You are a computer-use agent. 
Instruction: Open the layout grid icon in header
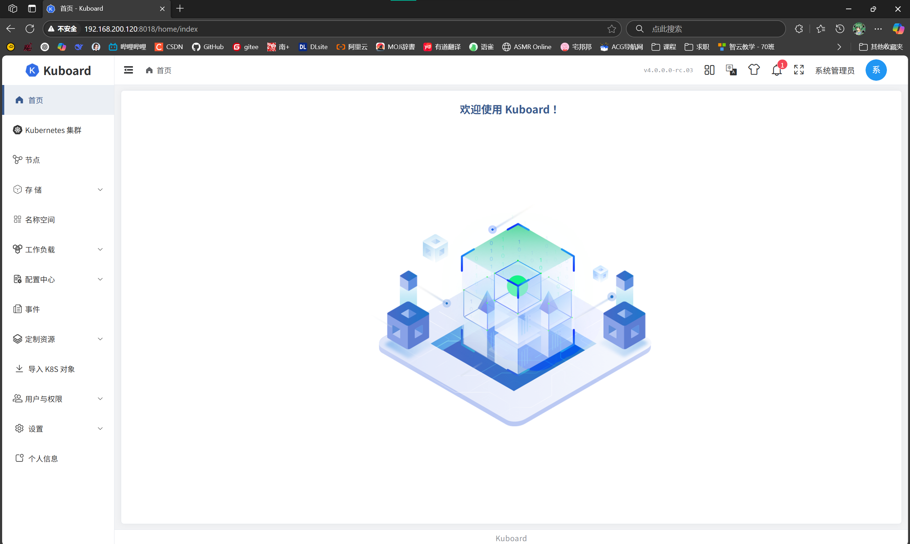pos(709,70)
